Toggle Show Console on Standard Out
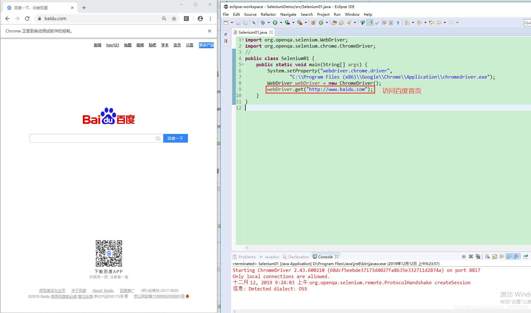This screenshot has width=531, height=313. point(509,256)
